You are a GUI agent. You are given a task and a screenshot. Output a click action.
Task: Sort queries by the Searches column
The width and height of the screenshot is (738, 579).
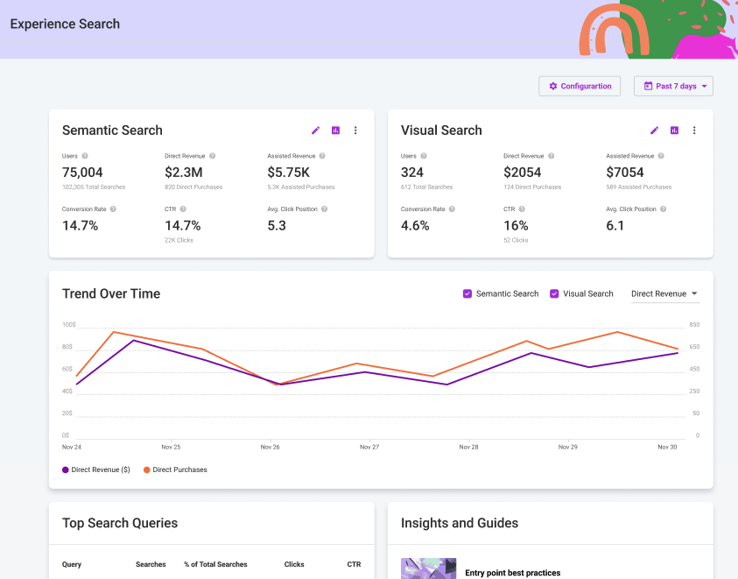pyautogui.click(x=150, y=564)
